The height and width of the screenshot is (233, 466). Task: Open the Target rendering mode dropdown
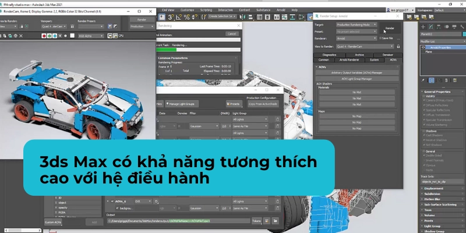pos(356,24)
